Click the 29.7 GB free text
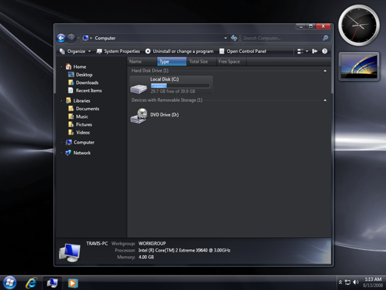 click(x=173, y=91)
